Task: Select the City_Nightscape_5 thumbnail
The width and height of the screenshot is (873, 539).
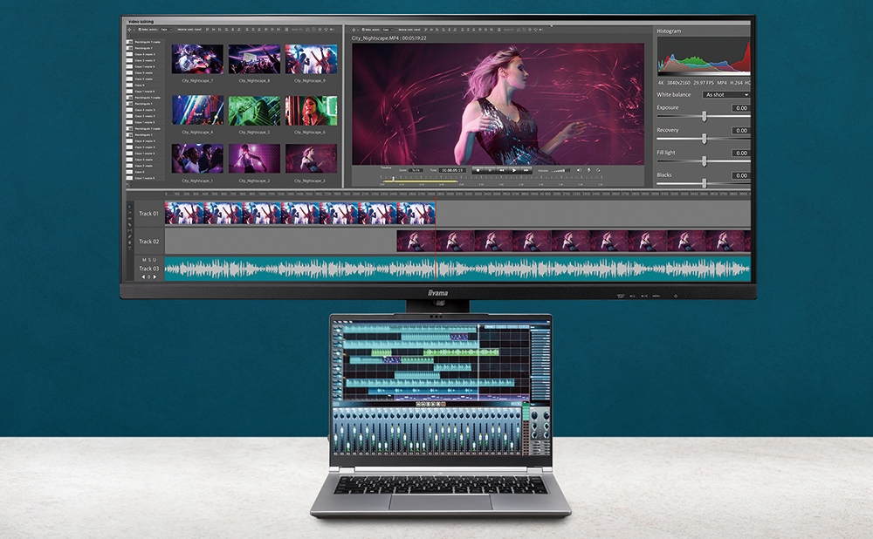Action: pos(255,111)
